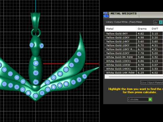Sort by the Metal column header
This screenshot has width=163, height=122.
[x=120, y=29]
